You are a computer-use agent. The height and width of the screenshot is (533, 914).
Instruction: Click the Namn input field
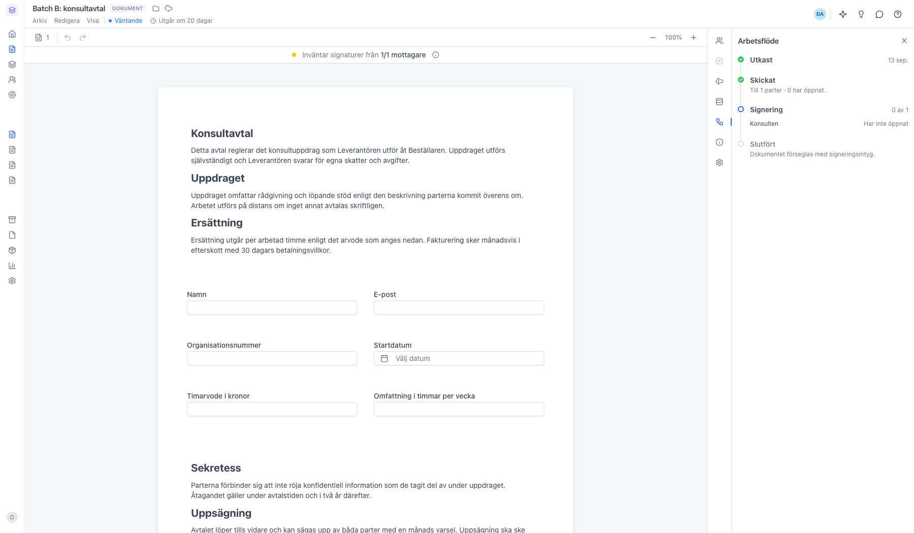[272, 308]
